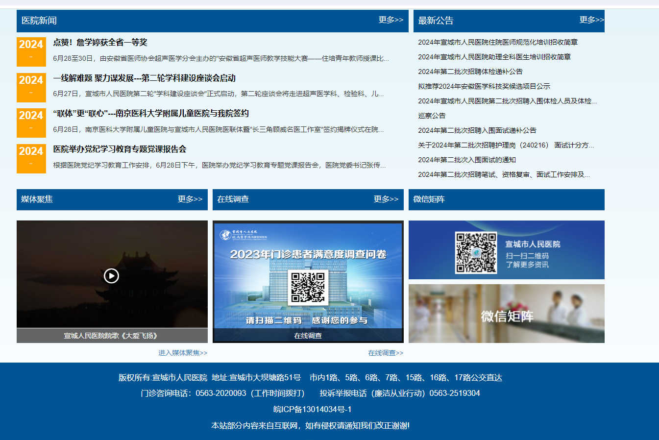Open news 点赞！詹学婷获全省一等奖

point(100,43)
